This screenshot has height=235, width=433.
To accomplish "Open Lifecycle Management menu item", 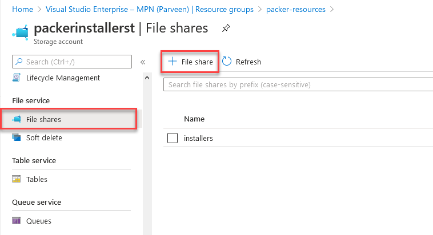I will [63, 78].
